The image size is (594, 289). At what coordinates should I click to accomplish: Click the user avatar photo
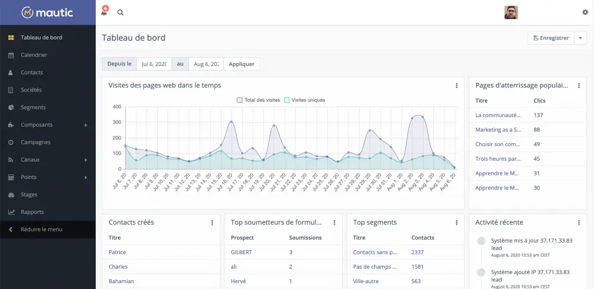point(511,13)
